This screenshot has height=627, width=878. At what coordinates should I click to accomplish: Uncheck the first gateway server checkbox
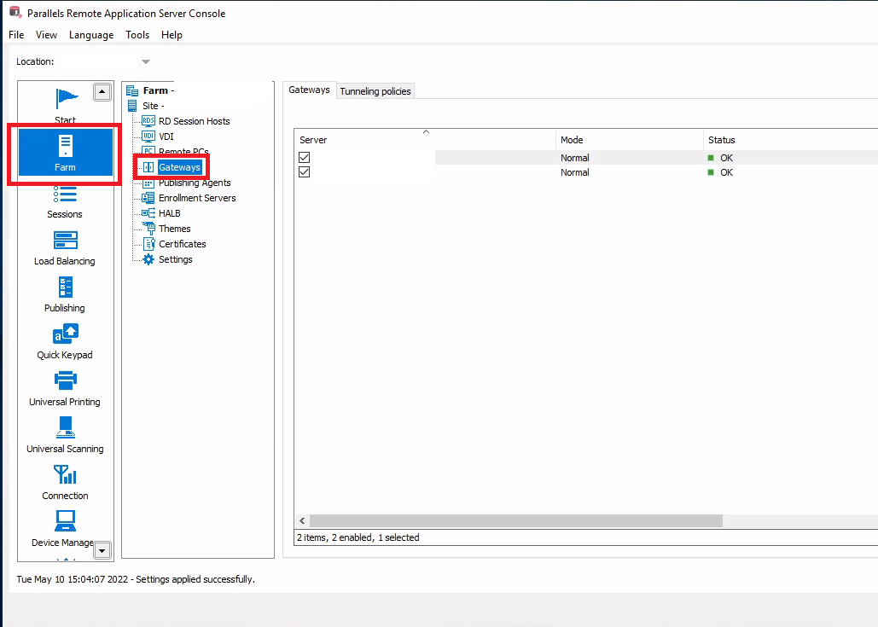305,158
